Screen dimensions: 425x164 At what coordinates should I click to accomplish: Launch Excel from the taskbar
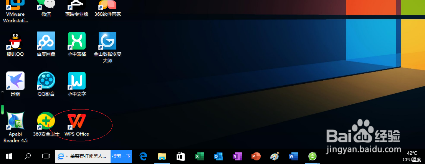click(200, 156)
